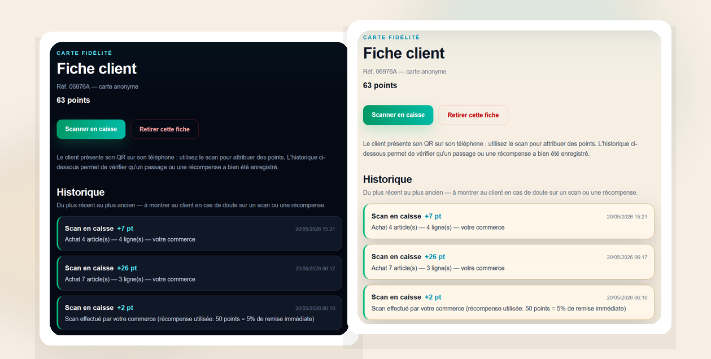This screenshot has width=711, height=359.
Task: Click 20/05/2026 06:10 timestamp in dark card
Action: [x=315, y=308]
